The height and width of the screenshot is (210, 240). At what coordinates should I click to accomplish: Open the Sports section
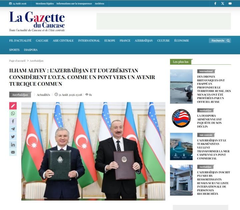[x=14, y=50]
